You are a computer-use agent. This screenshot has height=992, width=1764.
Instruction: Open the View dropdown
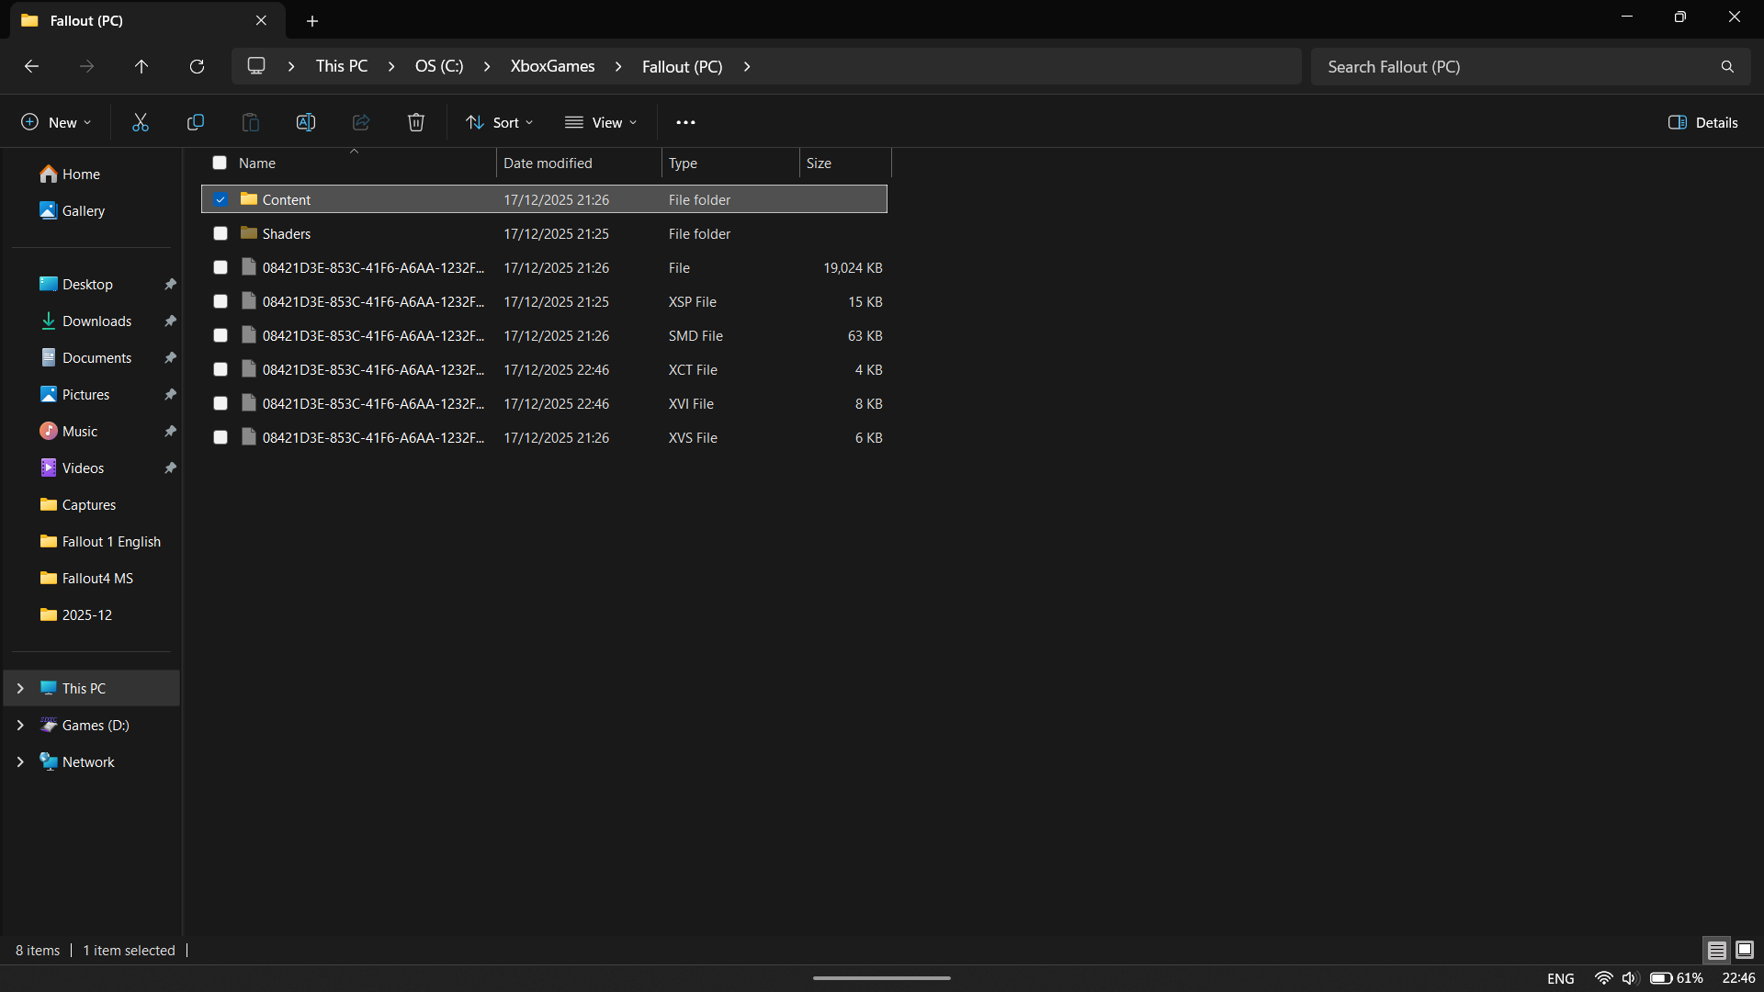[x=601, y=121]
